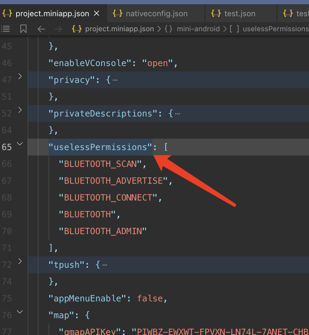Switch to the test.json tab
Viewport: 309px width, 335px height.
[240, 14]
